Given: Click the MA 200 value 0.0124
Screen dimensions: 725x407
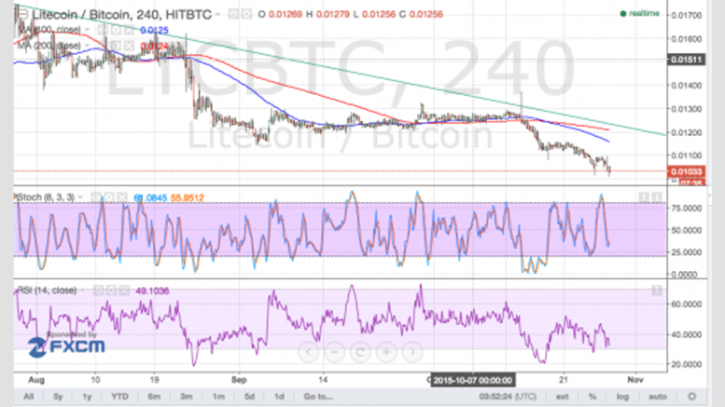Looking at the screenshot, I should [154, 46].
